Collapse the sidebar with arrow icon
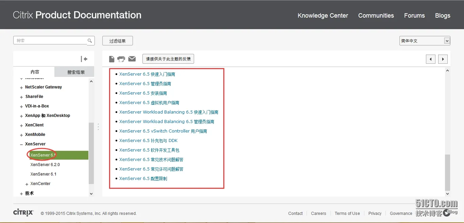Image resolution: width=464 pixels, height=223 pixels. [84, 59]
